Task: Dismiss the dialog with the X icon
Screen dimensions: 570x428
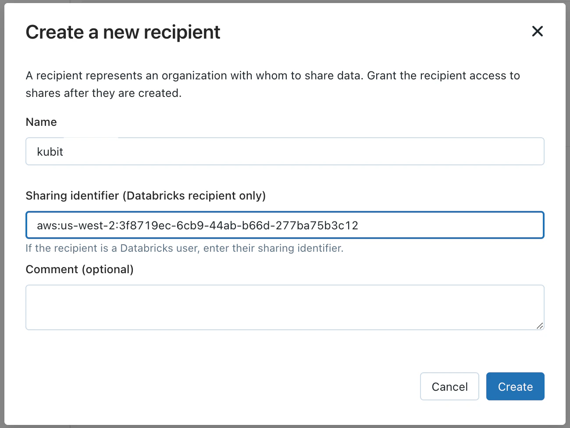Action: [537, 31]
